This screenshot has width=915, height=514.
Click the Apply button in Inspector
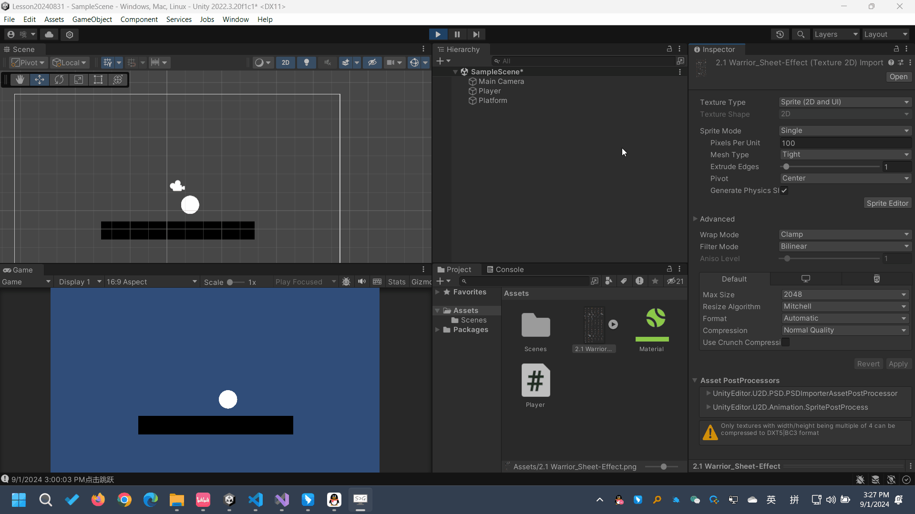pos(898,364)
